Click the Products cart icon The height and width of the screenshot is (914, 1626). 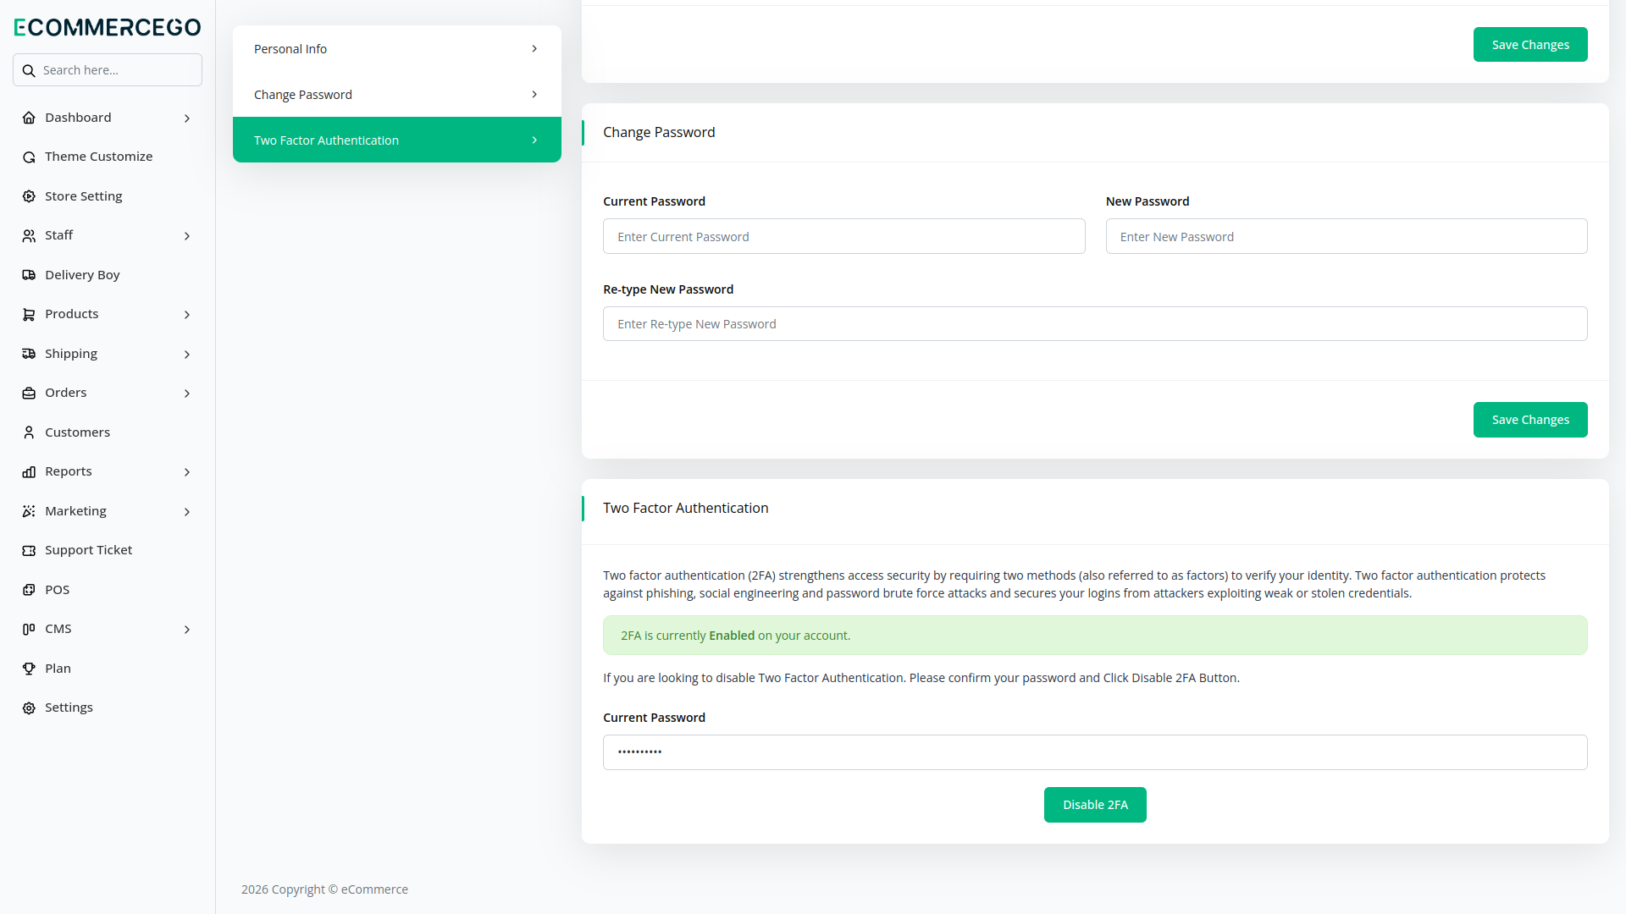[29, 315]
